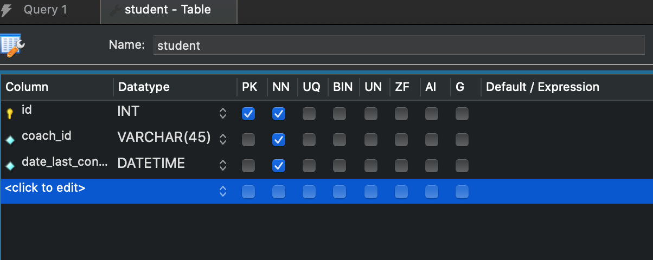Click the diamond icon beside date_last_con column
The height and width of the screenshot is (260, 653).
click(9, 166)
